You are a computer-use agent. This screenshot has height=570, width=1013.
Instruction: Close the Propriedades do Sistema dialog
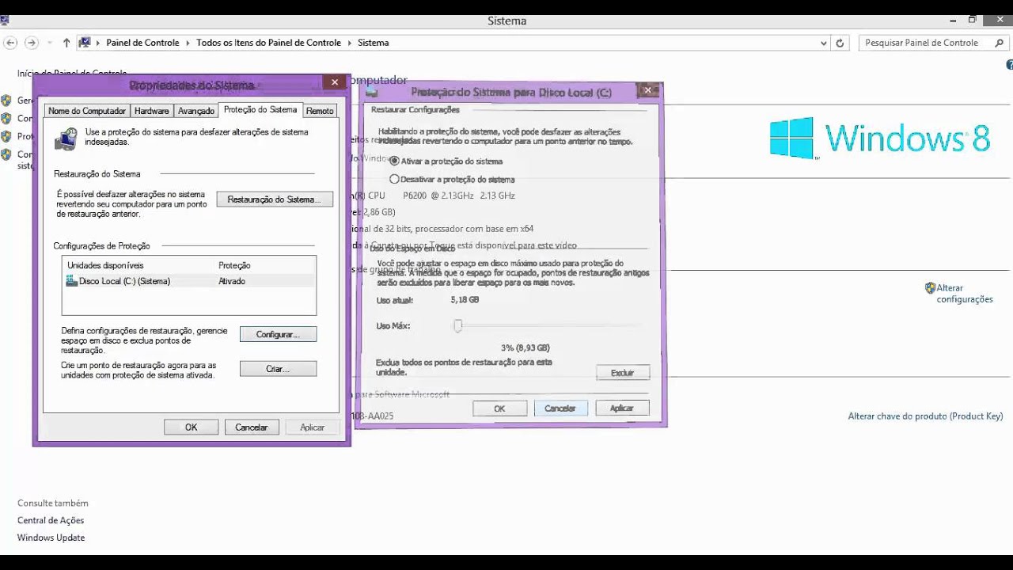335,82
